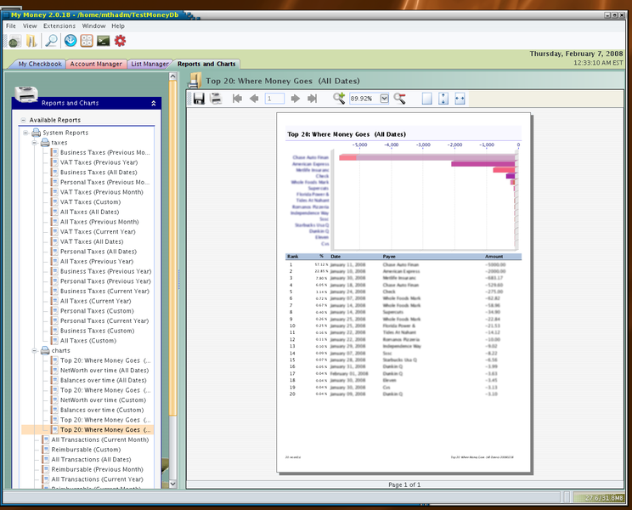Screen dimensions: 632x510
Task: Fit report width to window
Action: pyautogui.click(x=460, y=99)
